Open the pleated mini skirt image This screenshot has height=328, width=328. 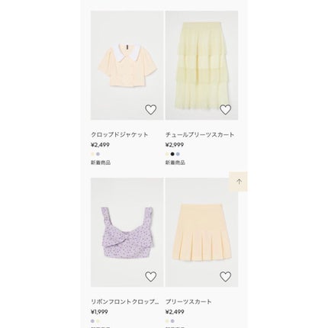201,233
